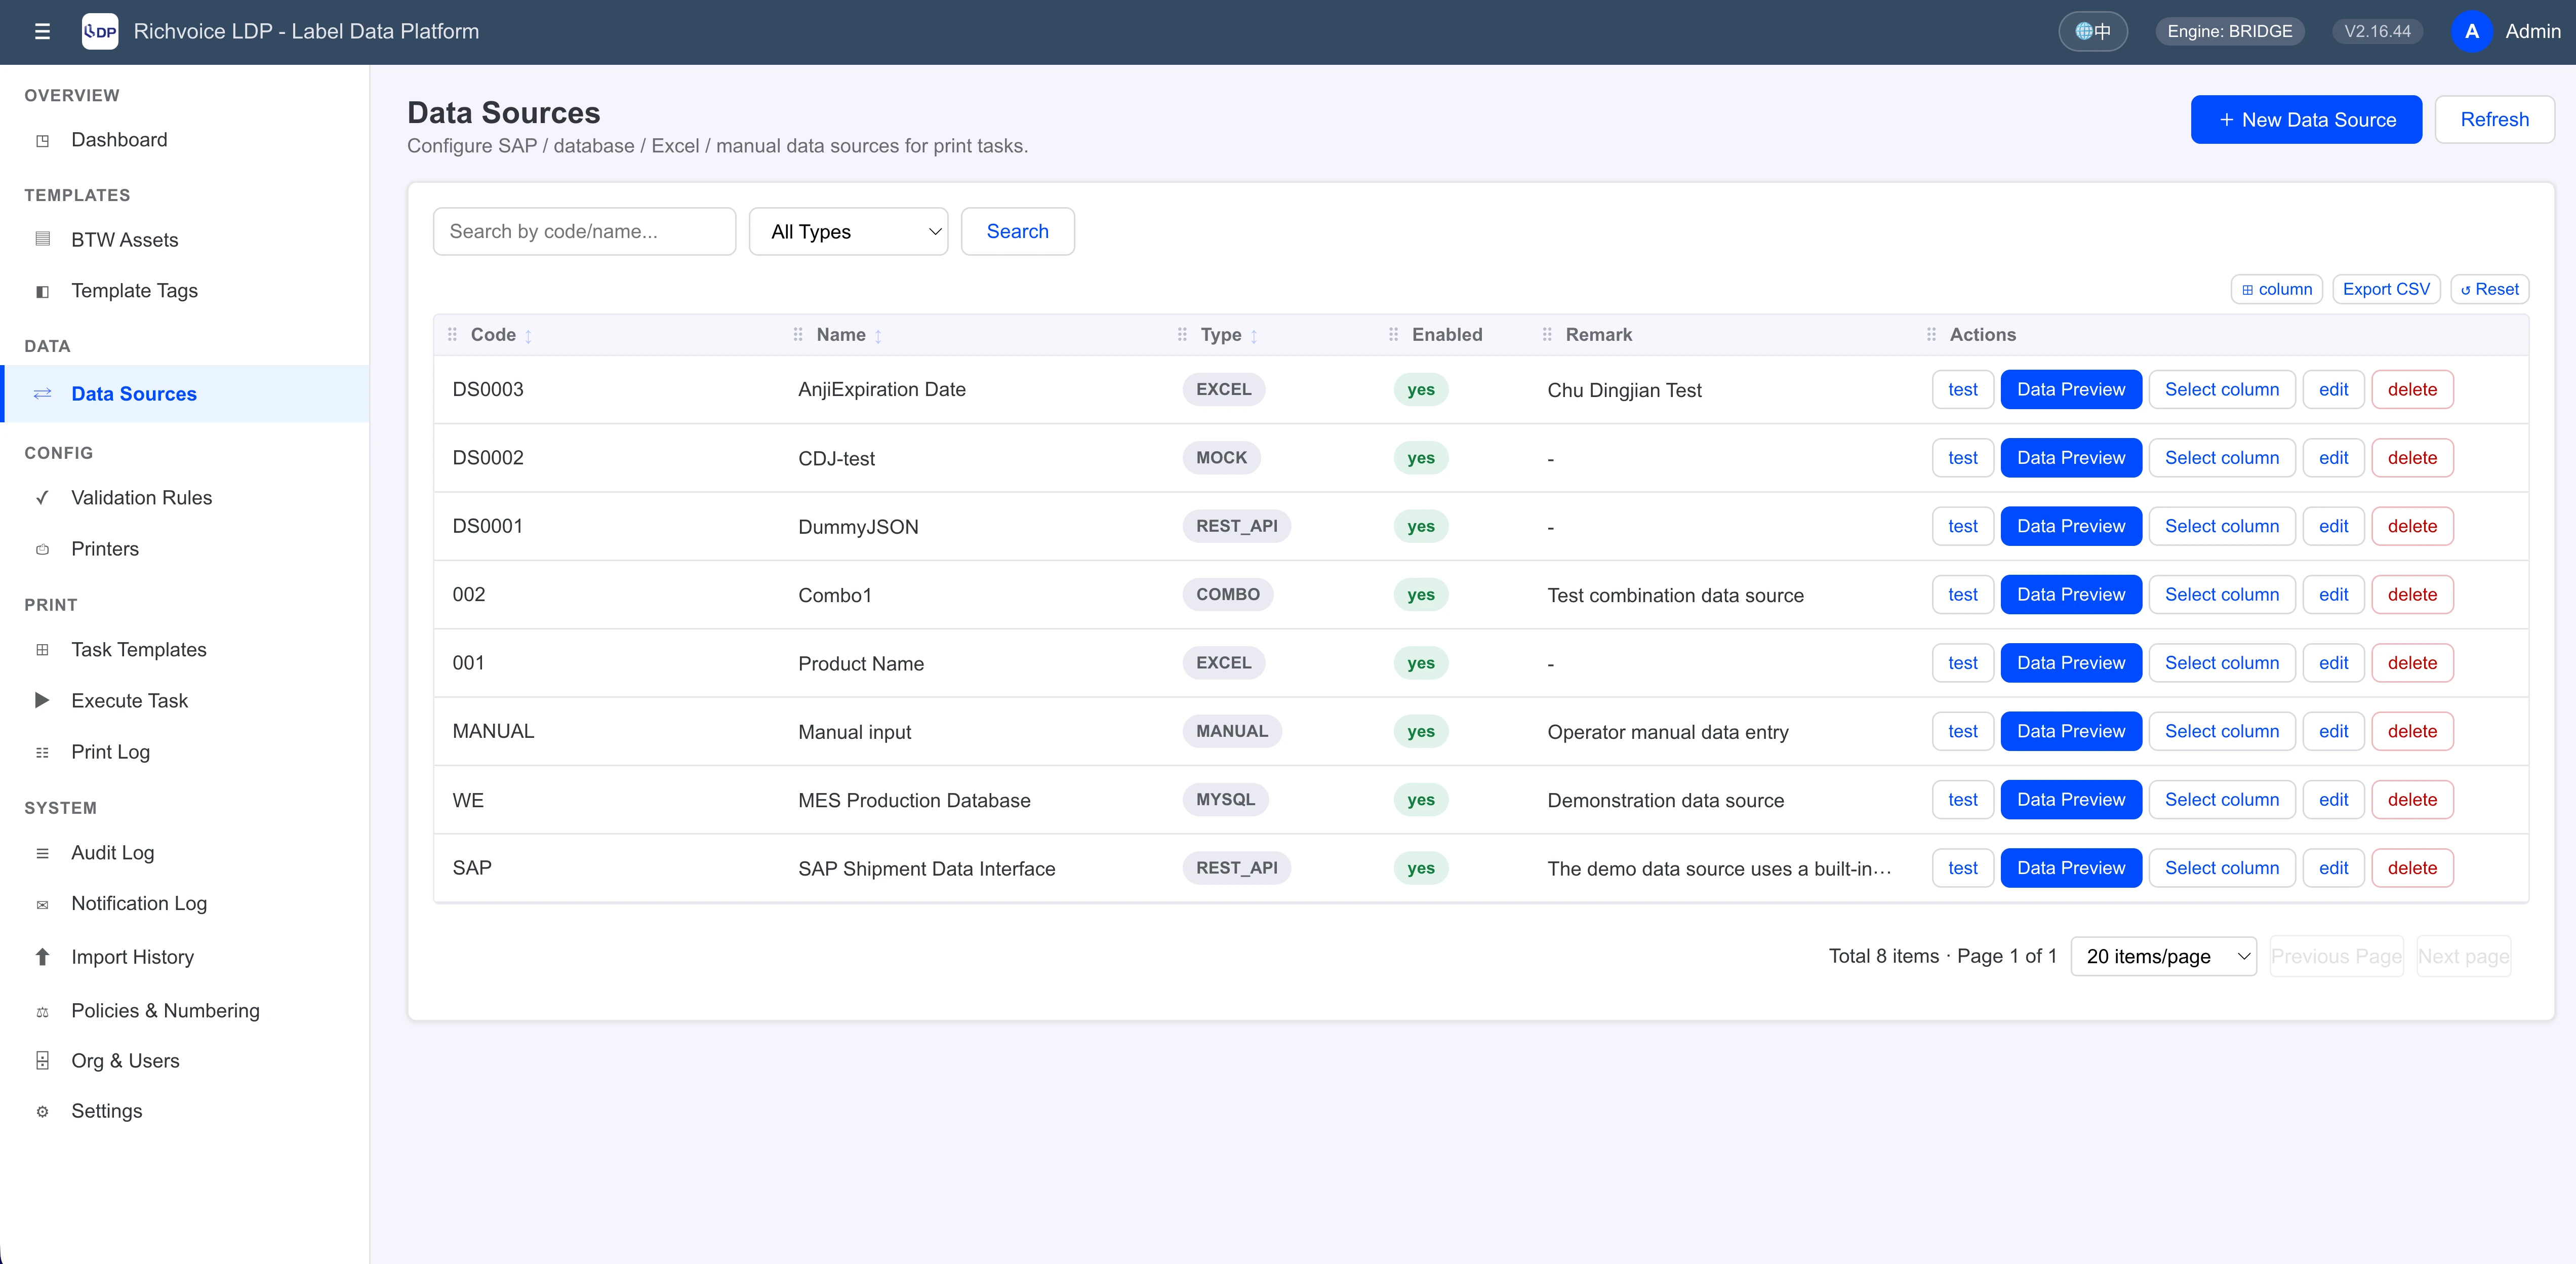Open Print Log page

(110, 752)
